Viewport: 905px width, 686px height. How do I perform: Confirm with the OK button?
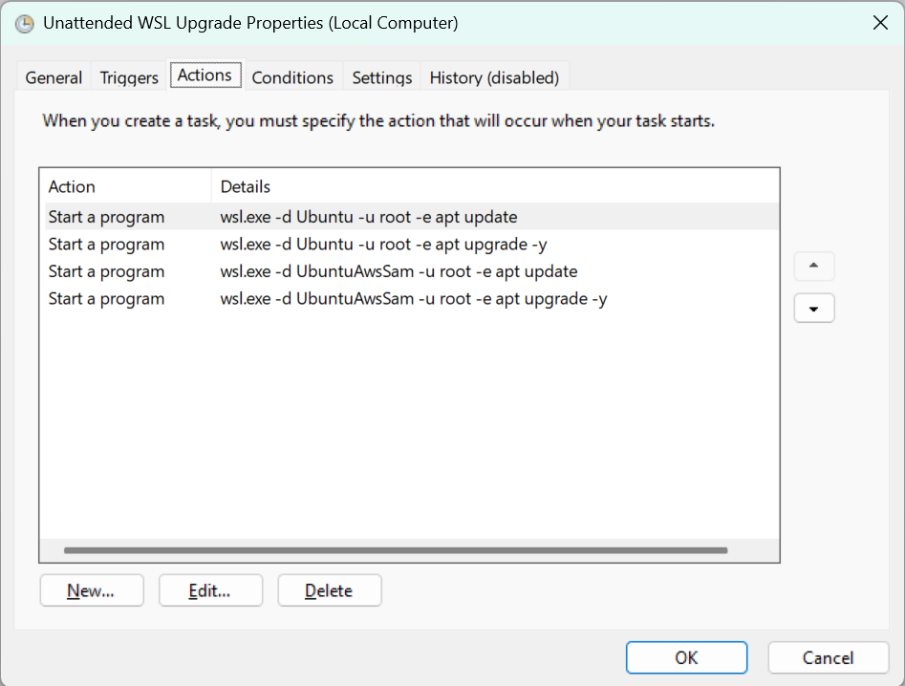tap(686, 657)
